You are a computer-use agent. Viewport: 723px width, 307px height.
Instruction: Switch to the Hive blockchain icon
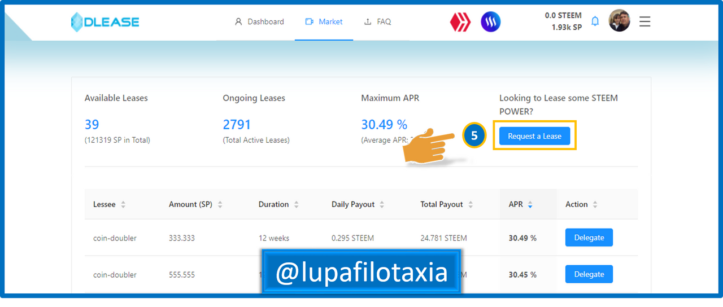[460, 22]
